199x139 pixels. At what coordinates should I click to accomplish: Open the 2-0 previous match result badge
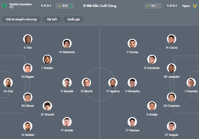pyautogui.click(x=65, y=6)
